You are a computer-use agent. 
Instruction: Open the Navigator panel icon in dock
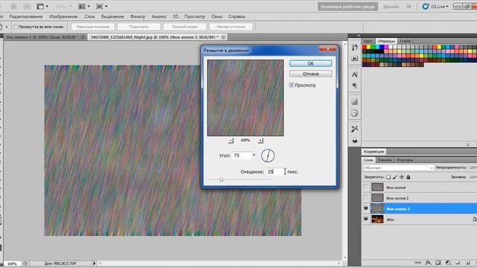click(355, 102)
